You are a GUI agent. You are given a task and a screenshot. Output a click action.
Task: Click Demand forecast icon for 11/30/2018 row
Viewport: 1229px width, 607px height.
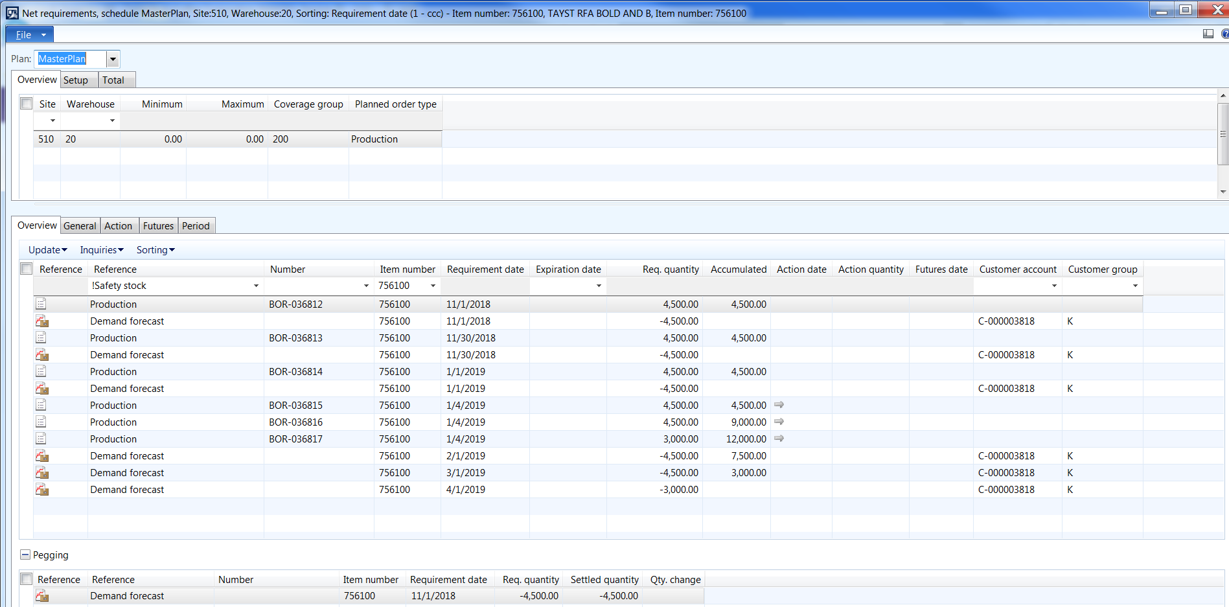click(x=42, y=354)
